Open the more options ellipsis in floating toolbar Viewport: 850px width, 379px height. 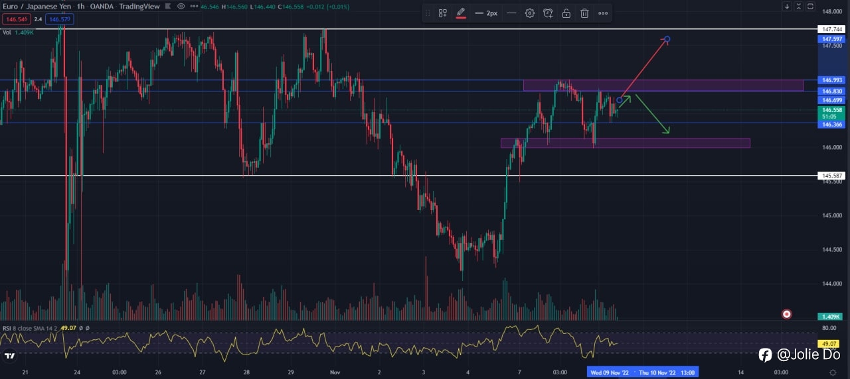[603, 13]
